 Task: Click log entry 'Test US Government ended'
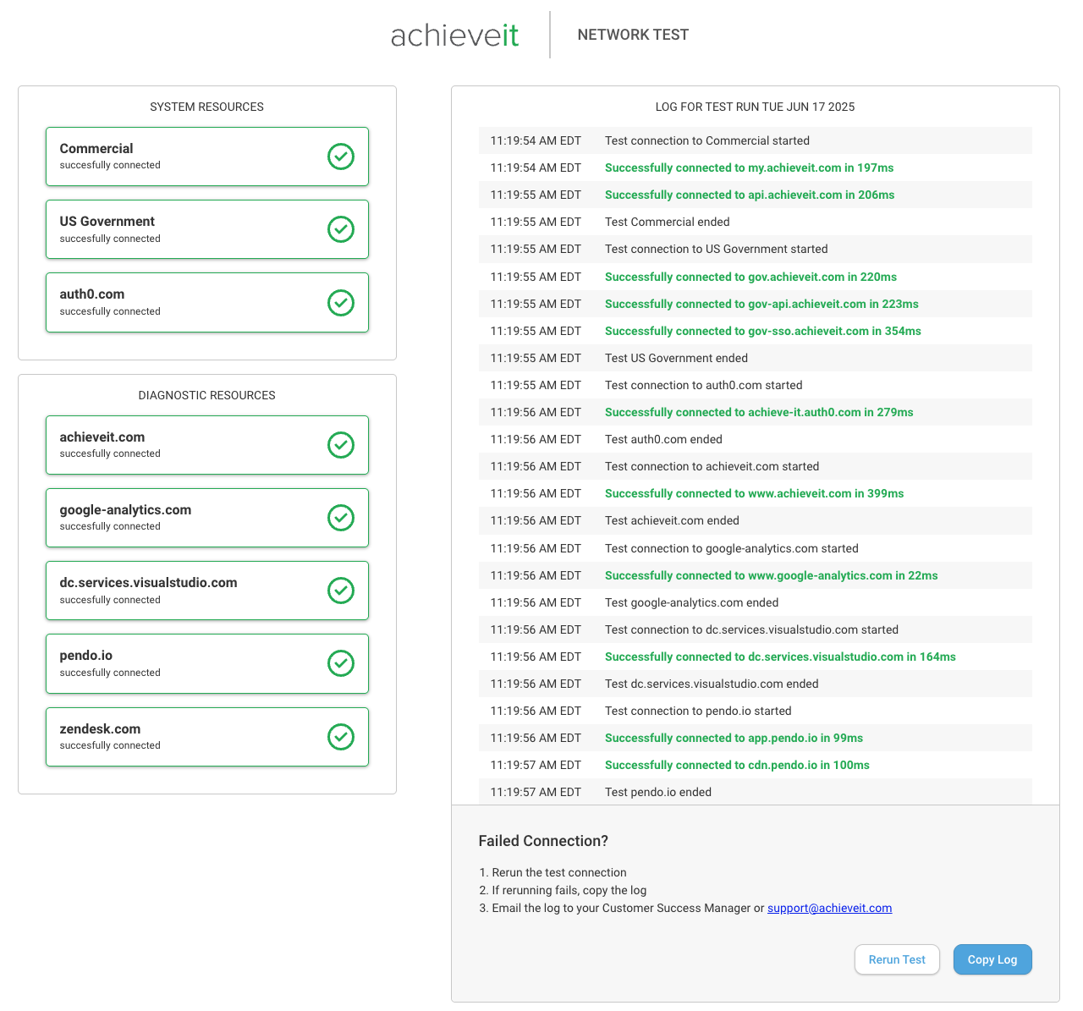pyautogui.click(x=756, y=358)
